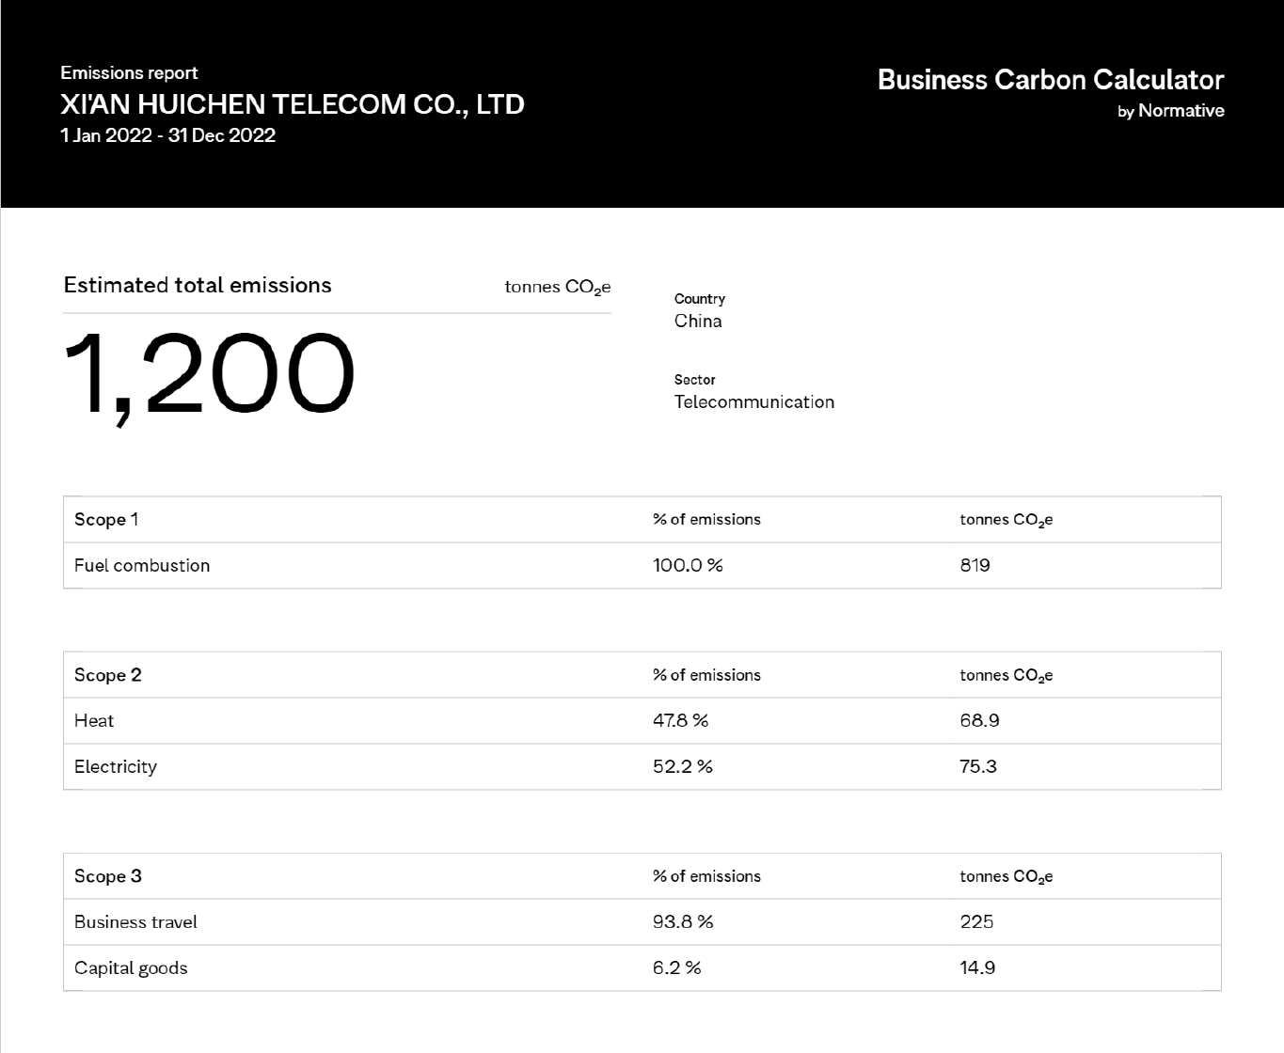Click the date range 1 Jan 2022 - 31 Dec 2022
Image resolution: width=1284 pixels, height=1053 pixels.
tap(168, 135)
